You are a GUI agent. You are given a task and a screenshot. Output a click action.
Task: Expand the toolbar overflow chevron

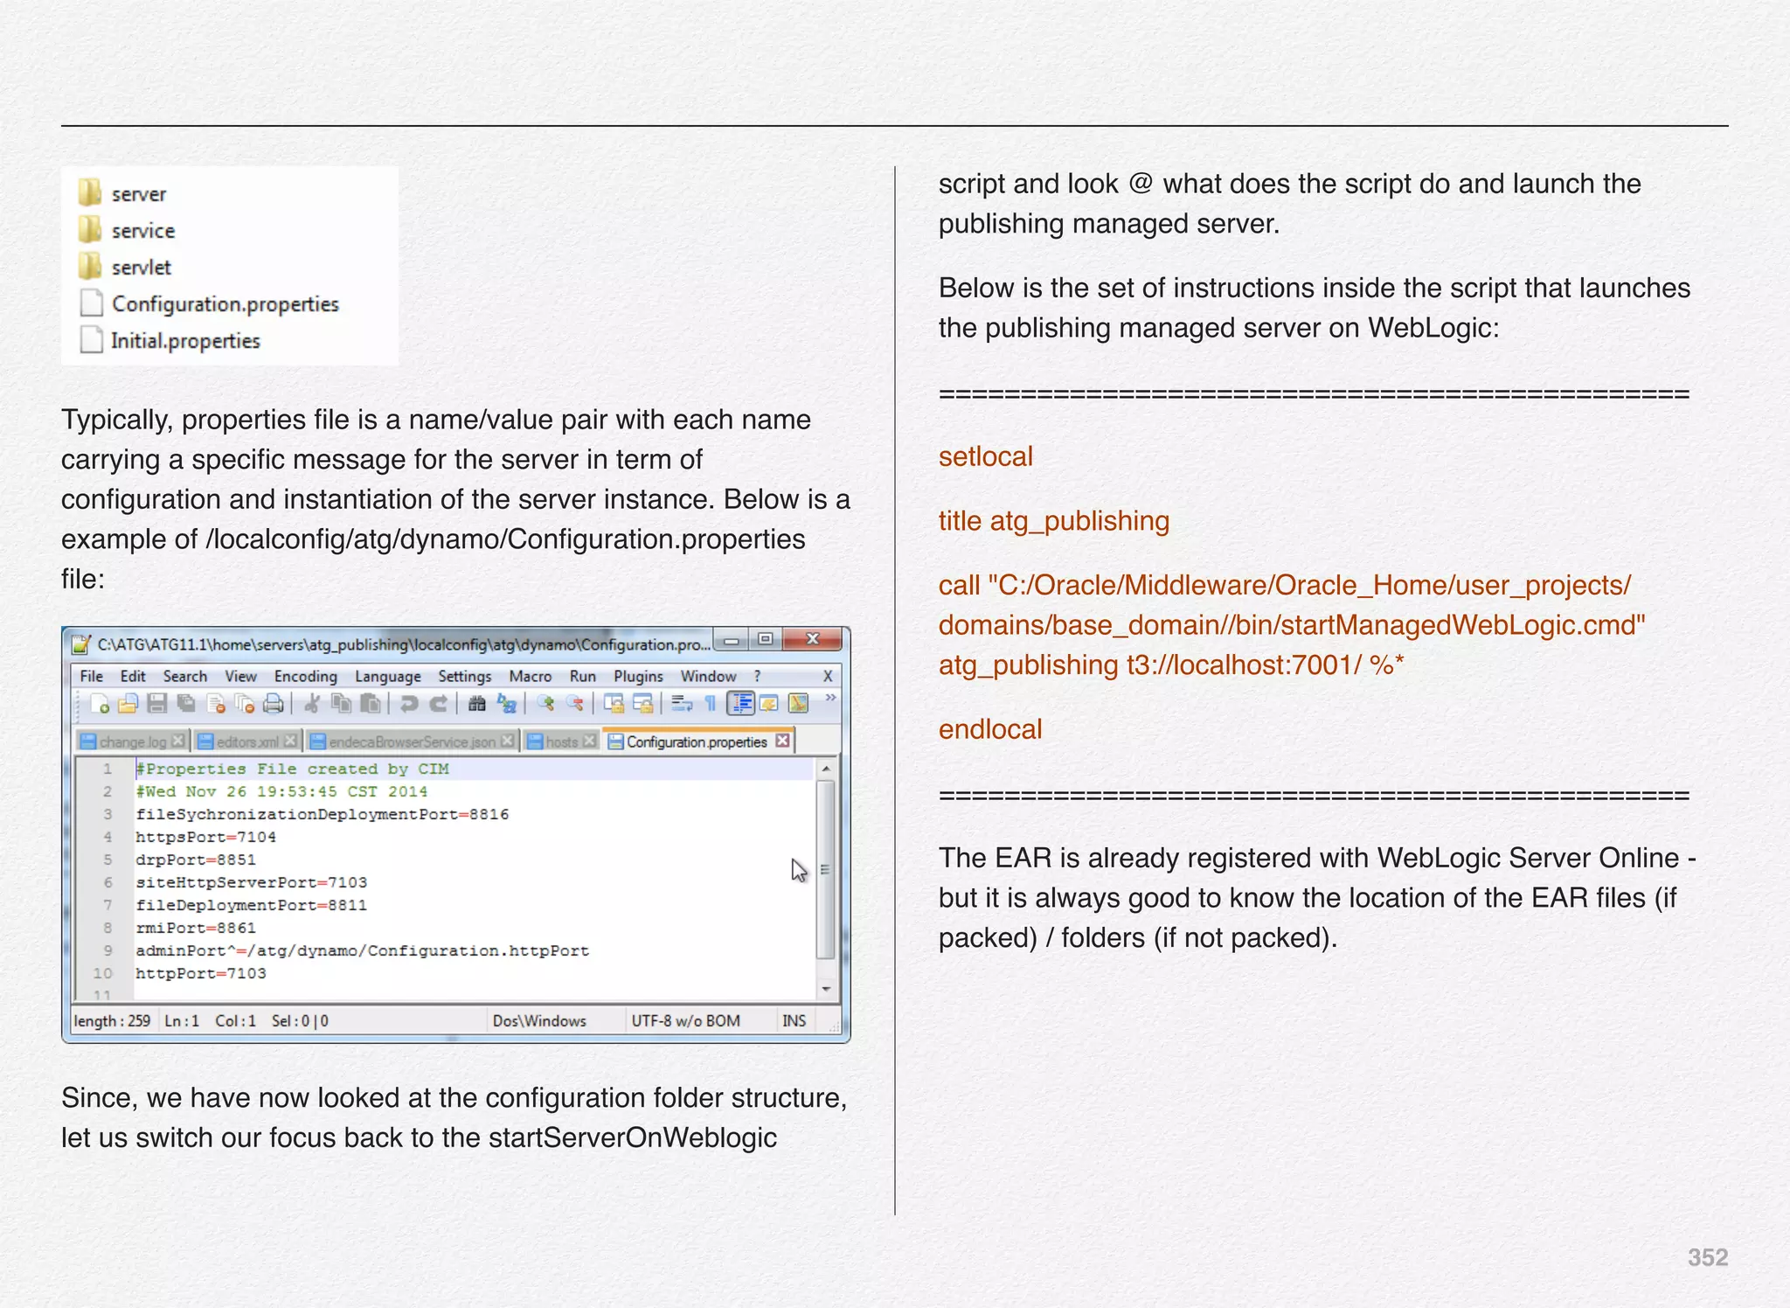[x=830, y=698]
